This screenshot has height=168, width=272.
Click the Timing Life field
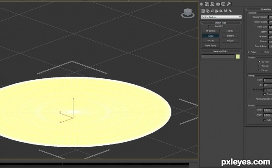[267, 85]
